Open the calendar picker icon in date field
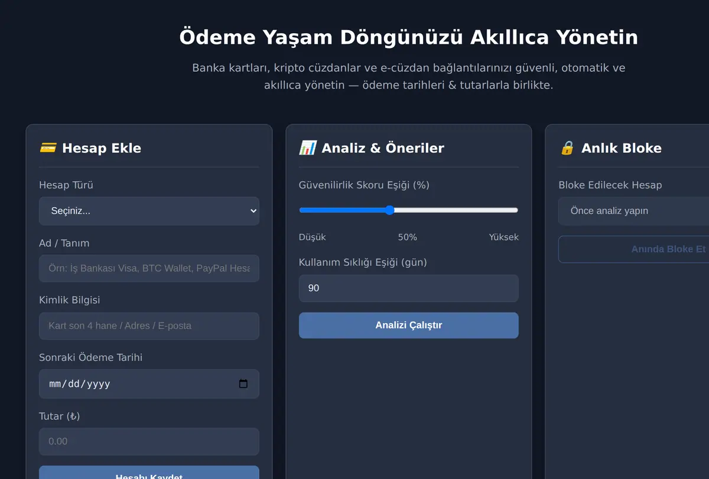This screenshot has height=479, width=709. click(243, 384)
